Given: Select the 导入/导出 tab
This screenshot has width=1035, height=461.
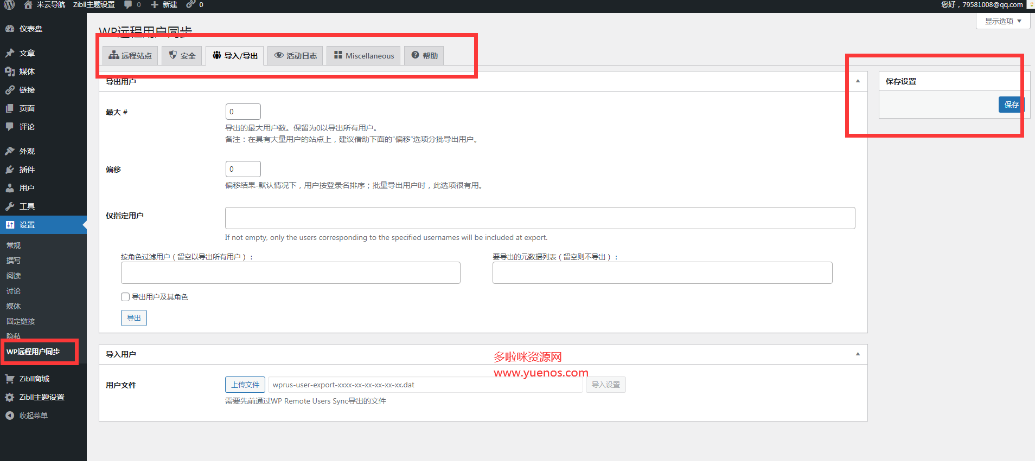Looking at the screenshot, I should point(235,56).
